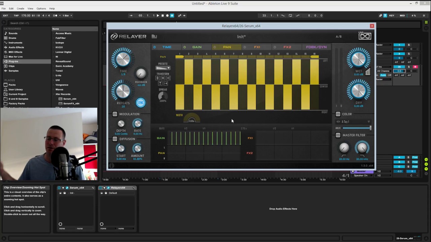
Task: Switch to the TIME tab in Relayer
Action: 167,47
